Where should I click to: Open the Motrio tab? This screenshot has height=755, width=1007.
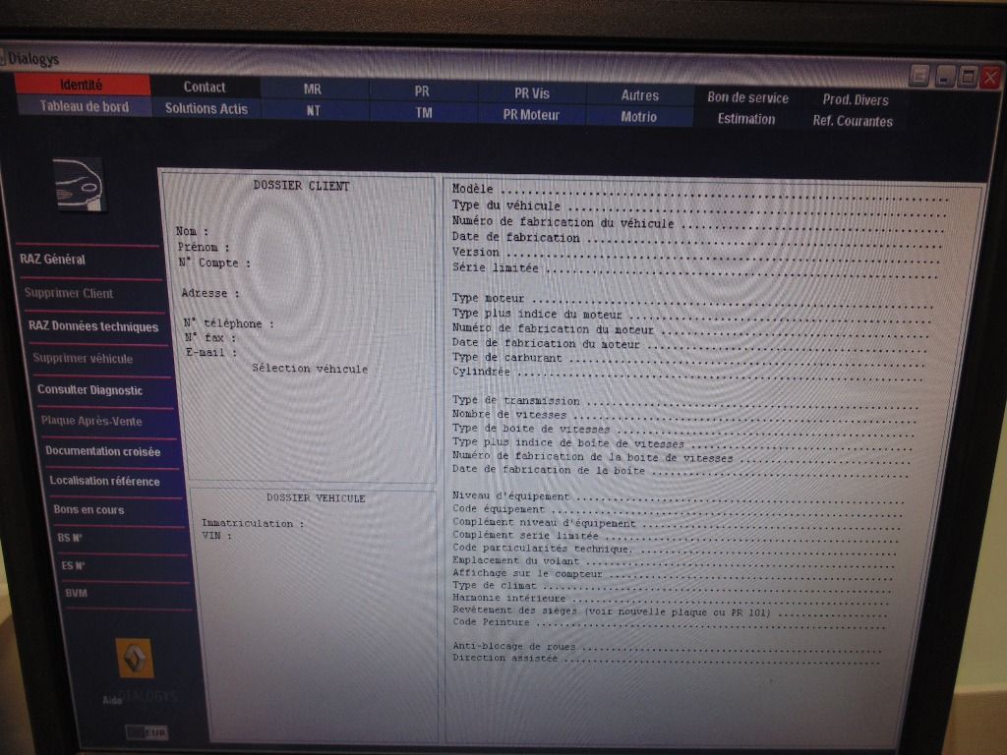(x=639, y=117)
